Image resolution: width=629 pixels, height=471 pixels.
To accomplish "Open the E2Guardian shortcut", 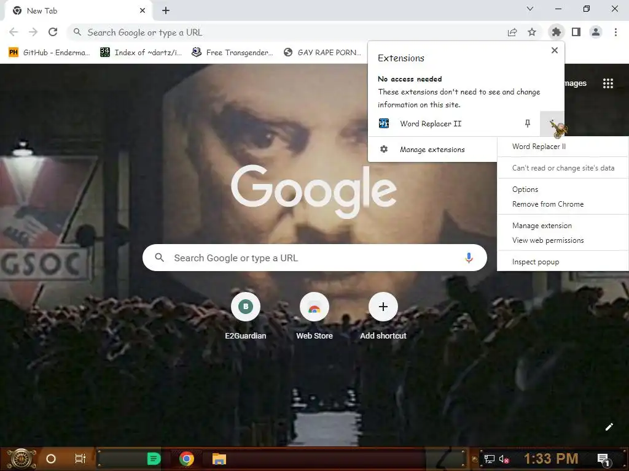I will coord(246,316).
